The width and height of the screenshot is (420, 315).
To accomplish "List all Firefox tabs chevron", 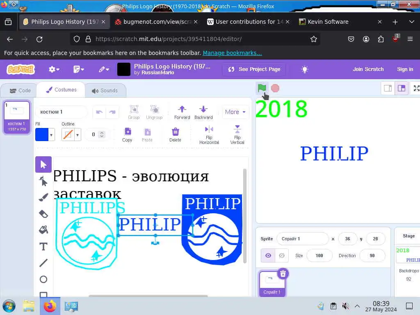I will (x=411, y=22).
